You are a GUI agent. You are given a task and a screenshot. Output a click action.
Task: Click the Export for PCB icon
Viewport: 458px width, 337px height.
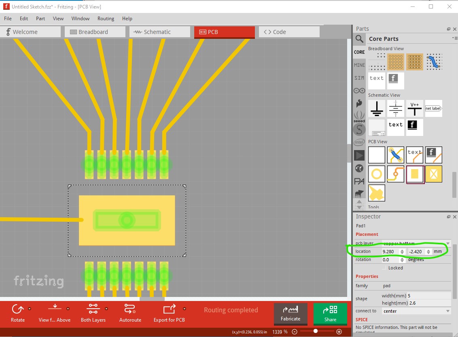(x=169, y=309)
